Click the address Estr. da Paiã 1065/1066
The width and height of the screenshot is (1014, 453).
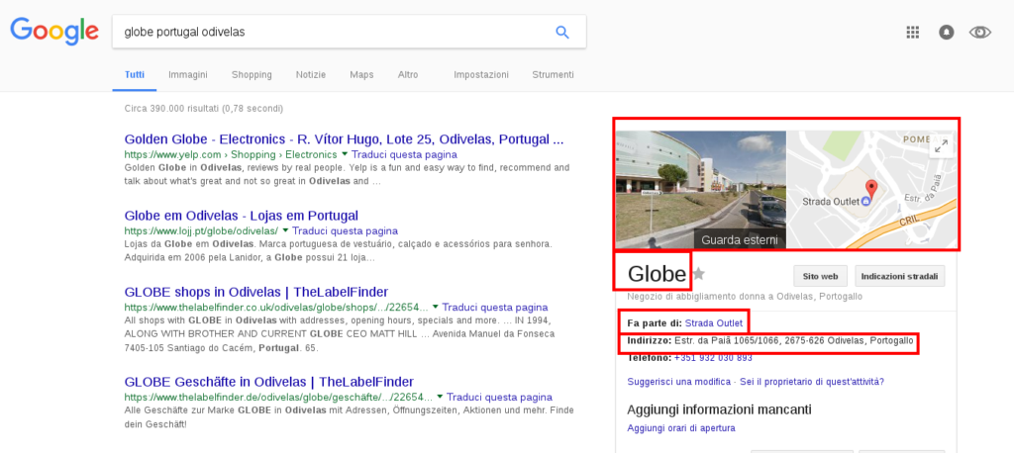(794, 340)
